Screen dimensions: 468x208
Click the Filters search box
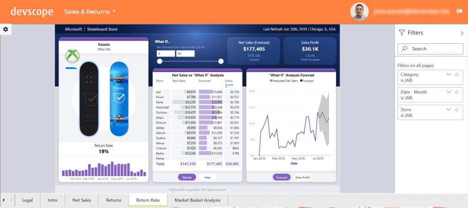(431, 49)
